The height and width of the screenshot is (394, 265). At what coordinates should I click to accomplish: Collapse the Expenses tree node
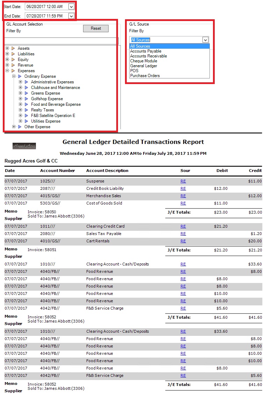(7, 71)
